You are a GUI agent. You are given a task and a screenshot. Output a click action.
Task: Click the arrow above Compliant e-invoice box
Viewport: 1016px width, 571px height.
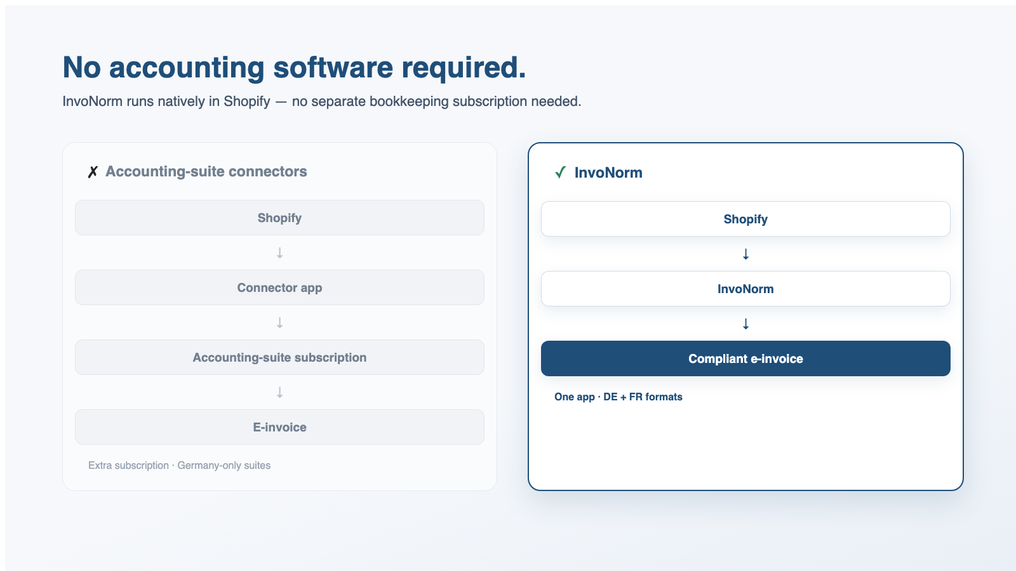[745, 324]
